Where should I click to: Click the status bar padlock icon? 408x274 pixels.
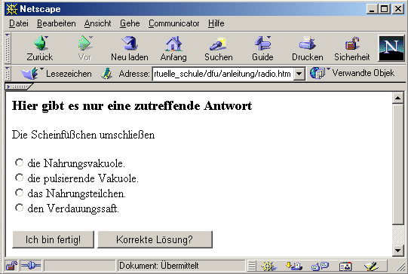(11, 266)
